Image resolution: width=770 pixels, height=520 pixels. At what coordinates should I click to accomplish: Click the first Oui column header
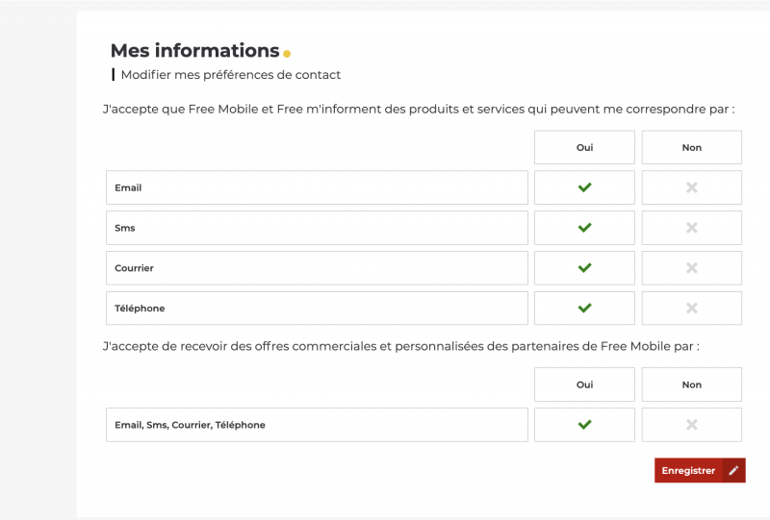click(x=584, y=148)
